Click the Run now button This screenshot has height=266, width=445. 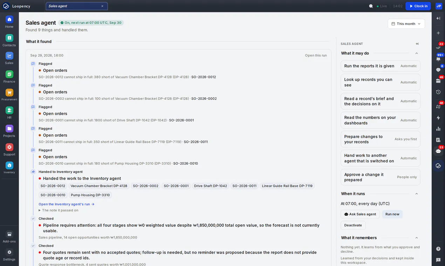click(392, 214)
